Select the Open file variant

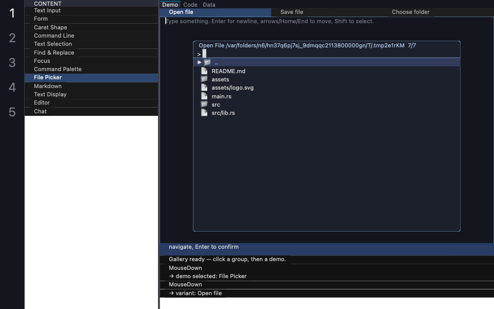[216, 12]
